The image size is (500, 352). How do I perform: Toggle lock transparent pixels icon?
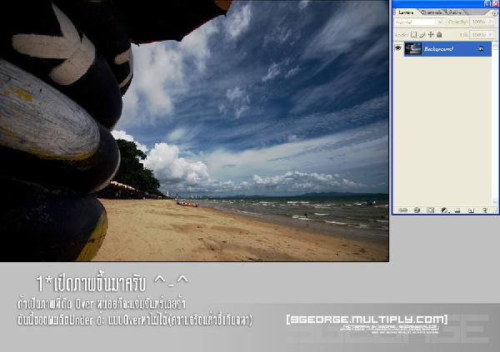pyautogui.click(x=413, y=34)
